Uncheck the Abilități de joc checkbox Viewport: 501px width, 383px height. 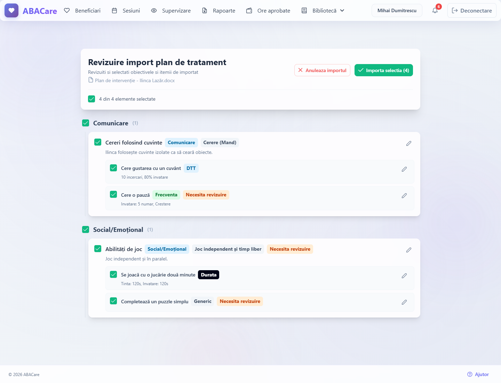pos(98,249)
